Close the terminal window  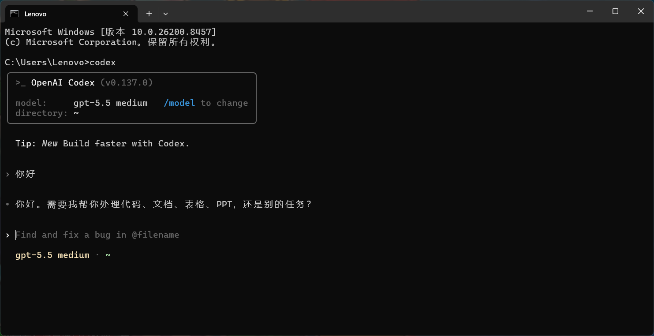641,11
